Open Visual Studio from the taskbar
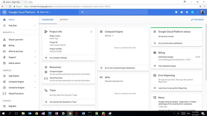Screen dimensions: 207x116 coord(43,113)
